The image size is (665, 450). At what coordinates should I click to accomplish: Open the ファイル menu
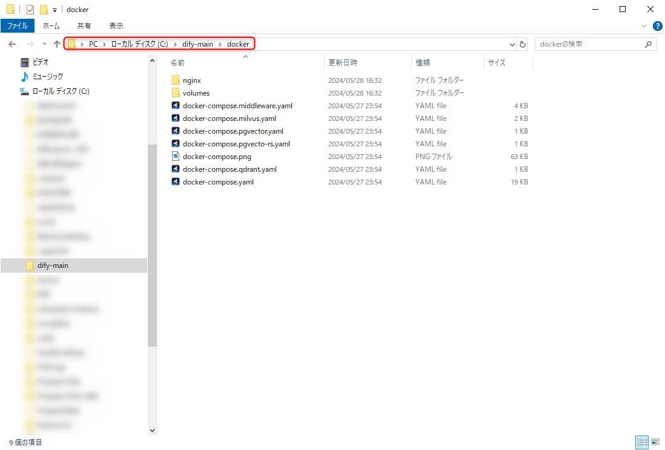[17, 25]
